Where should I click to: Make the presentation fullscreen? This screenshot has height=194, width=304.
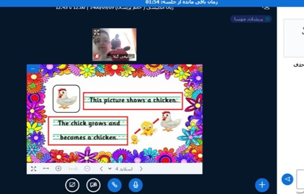click(33, 169)
